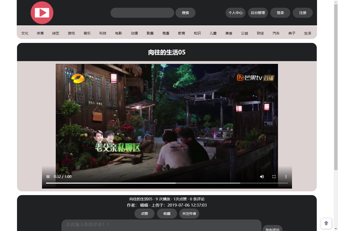Click the upload date 2019-07-06 12:37:03

coord(187,205)
